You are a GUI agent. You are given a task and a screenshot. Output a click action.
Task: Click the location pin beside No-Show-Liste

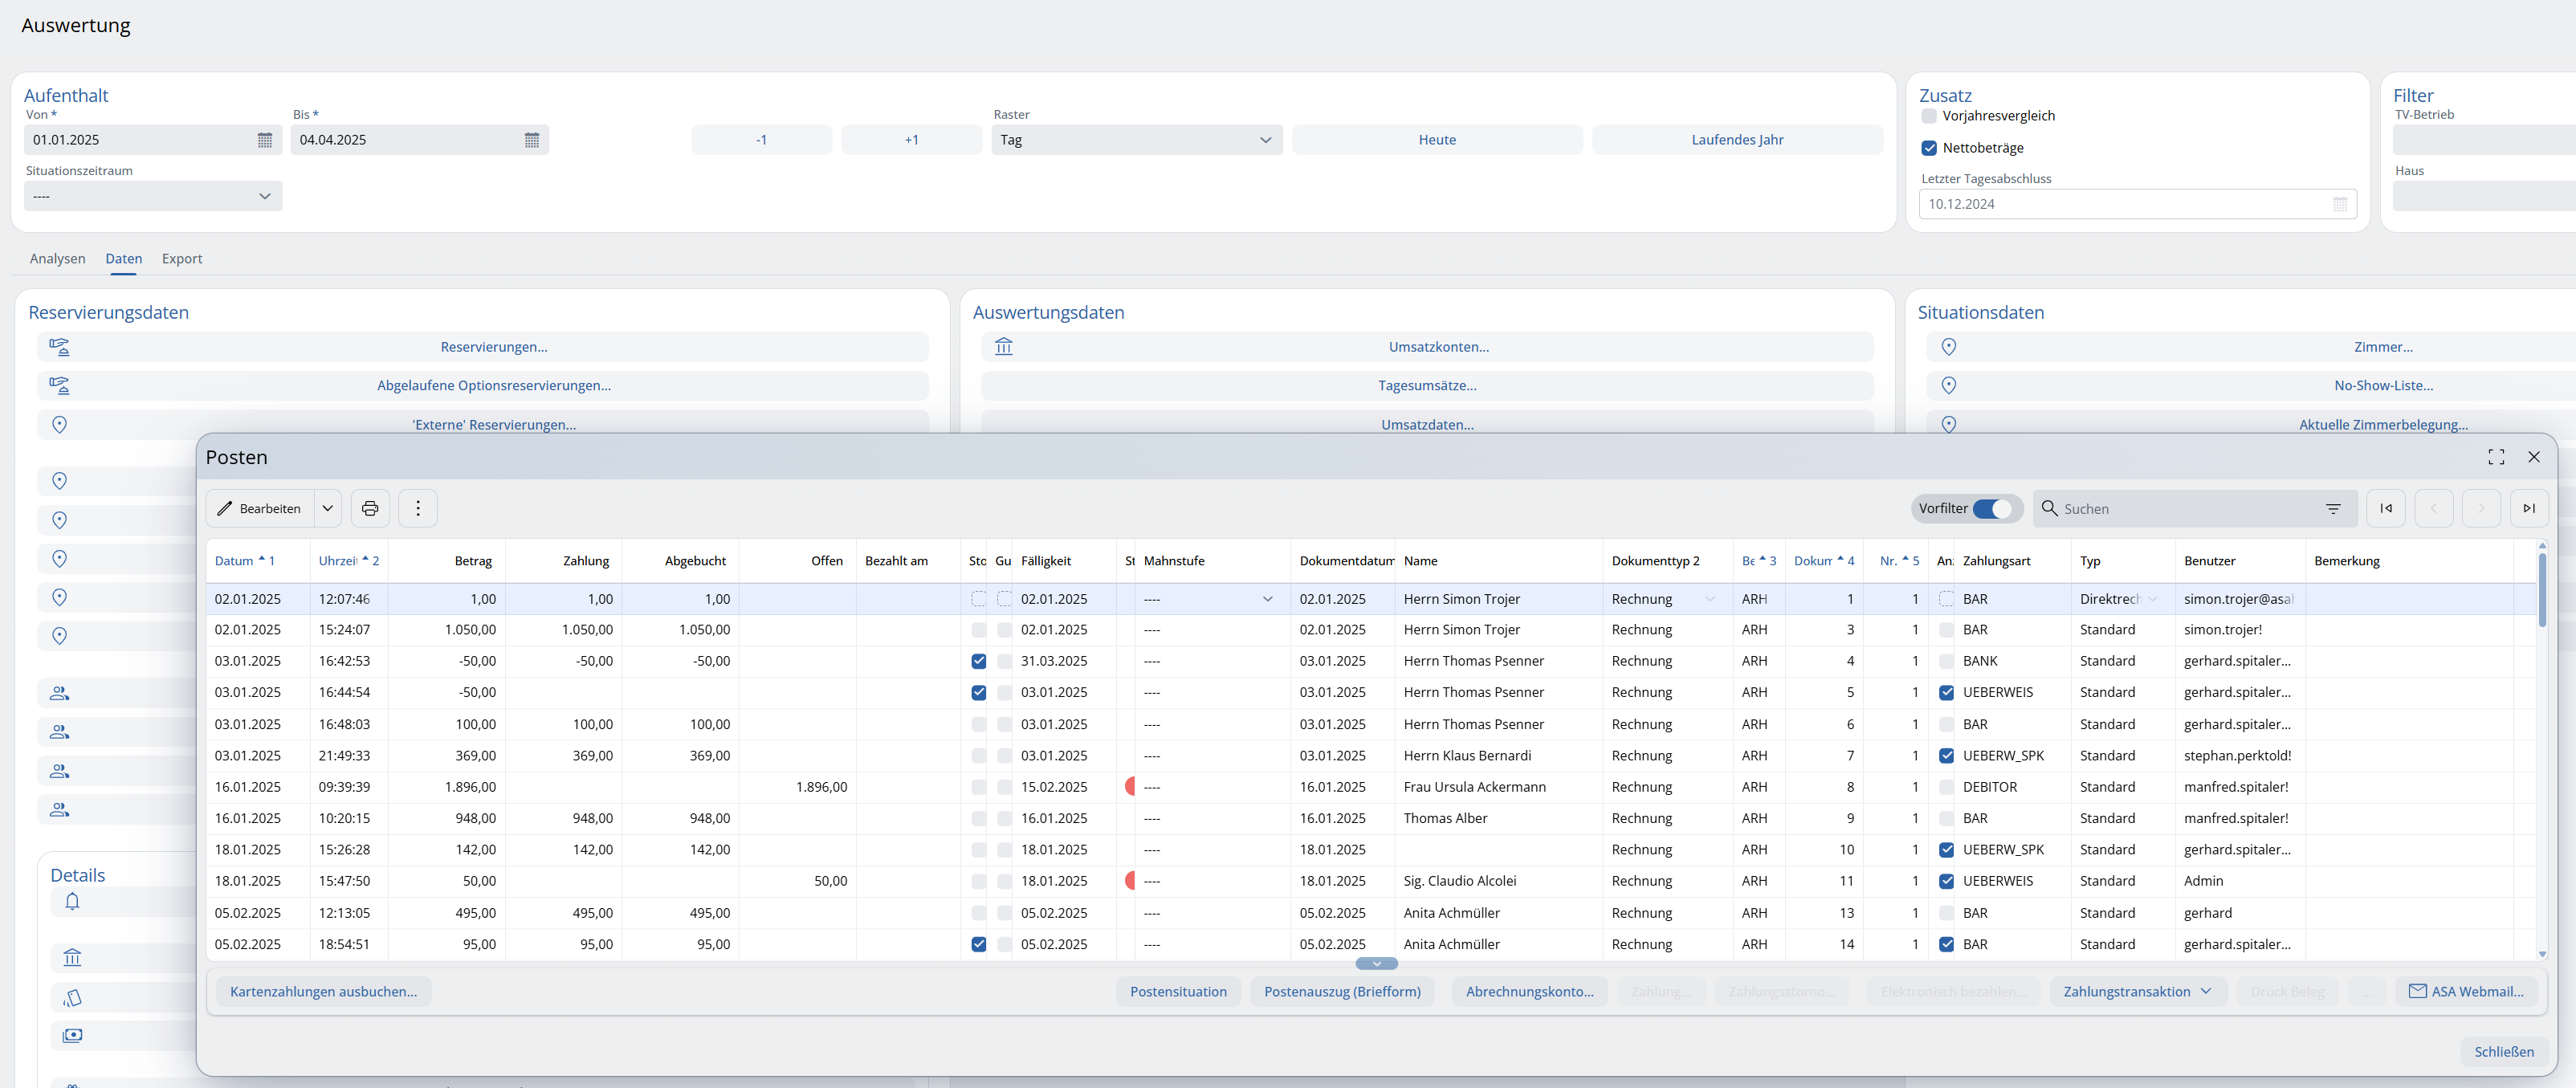coord(1949,385)
